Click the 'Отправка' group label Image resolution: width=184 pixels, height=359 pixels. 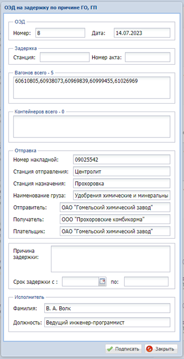click(x=25, y=151)
